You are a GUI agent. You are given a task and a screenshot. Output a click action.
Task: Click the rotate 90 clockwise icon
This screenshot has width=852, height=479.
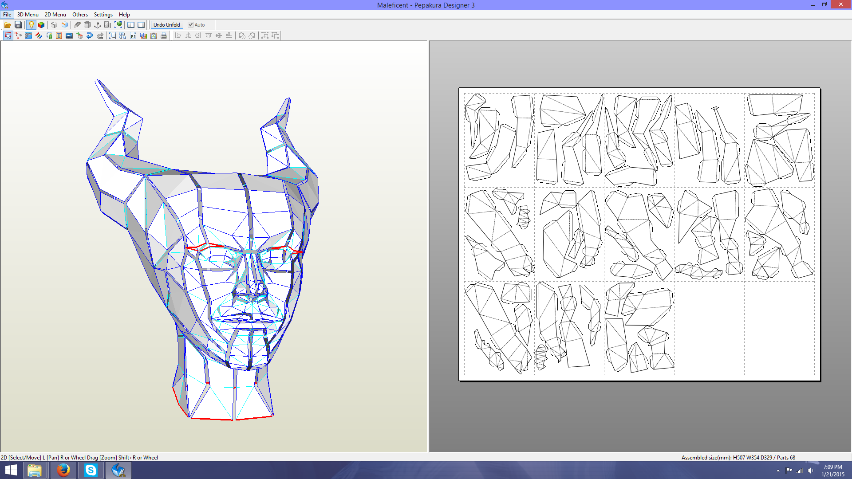click(x=252, y=35)
